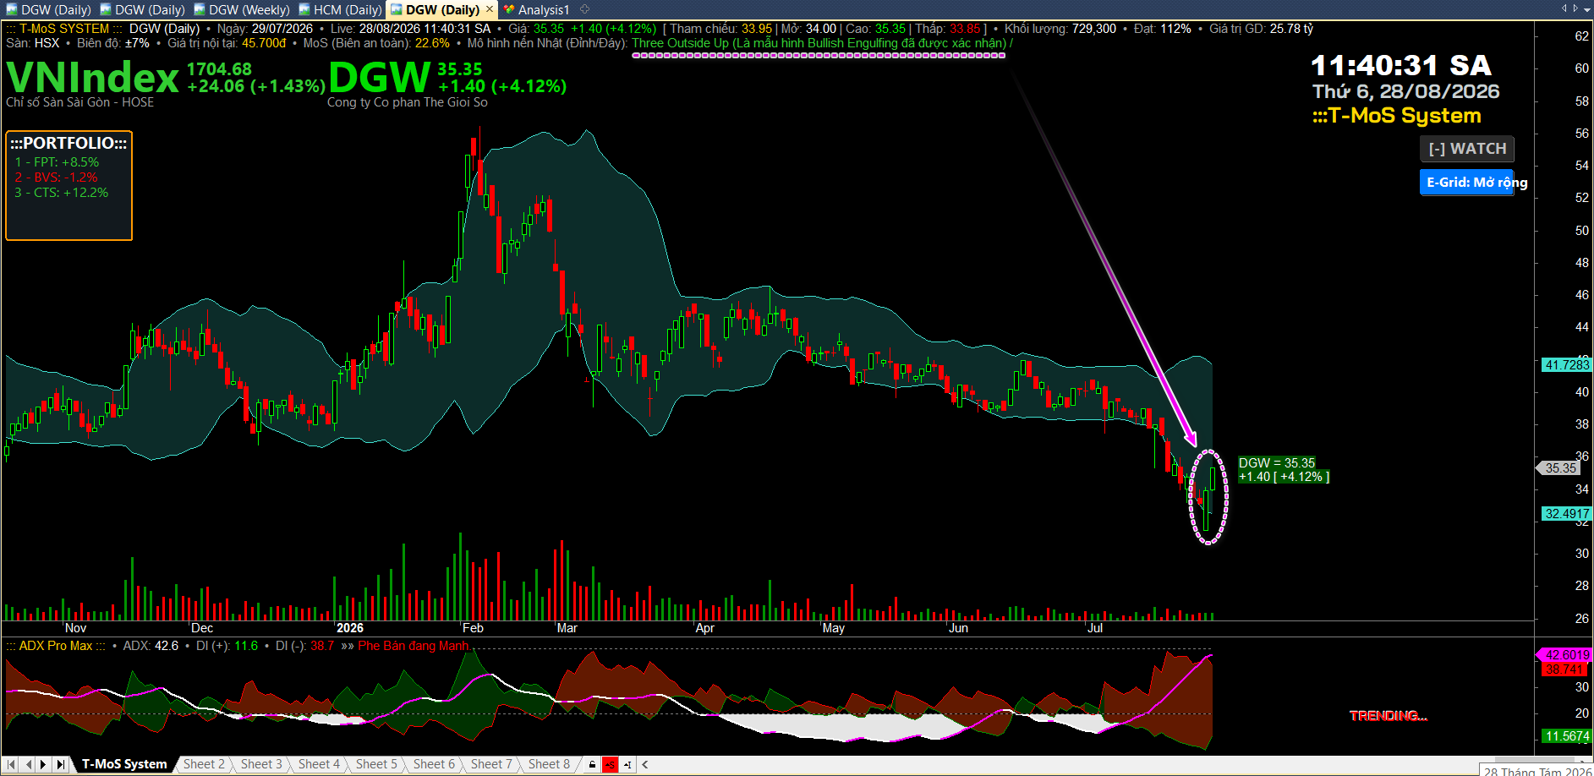The width and height of the screenshot is (1594, 776).
Task: Click the chart scroll-left arrow in bottom bar
Action: click(x=645, y=765)
